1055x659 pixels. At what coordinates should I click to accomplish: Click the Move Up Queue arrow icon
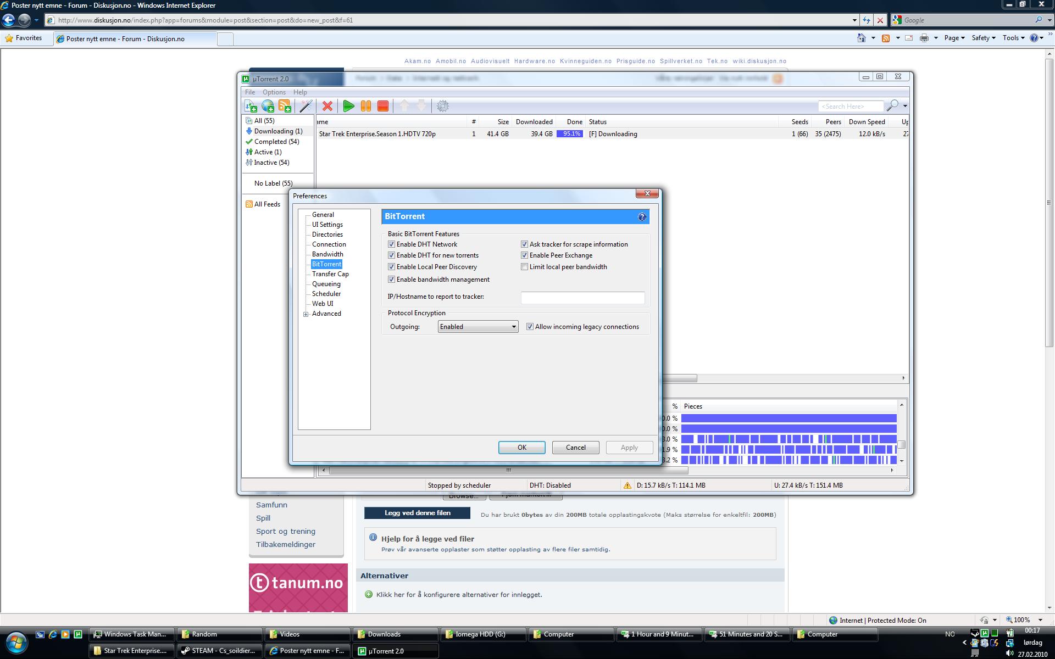pyautogui.click(x=404, y=106)
